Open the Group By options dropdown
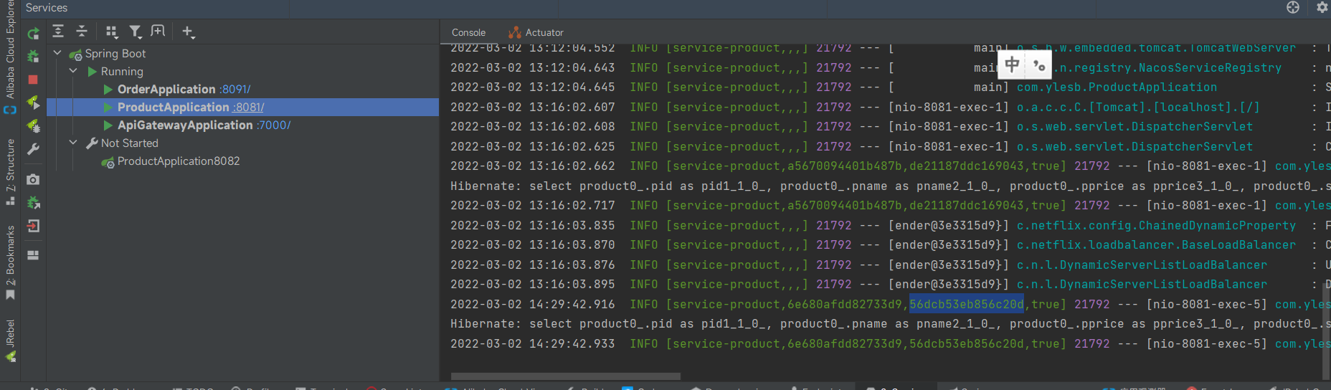Viewport: 1331px width, 390px height. [x=111, y=32]
